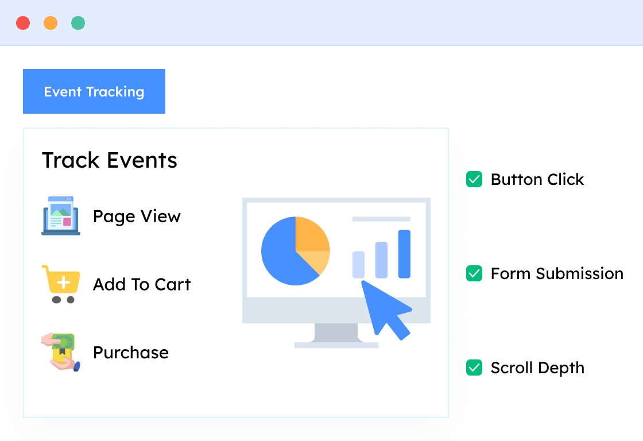Click the red window close dot
Image resolution: width=643 pixels, height=441 pixels.
(x=23, y=23)
